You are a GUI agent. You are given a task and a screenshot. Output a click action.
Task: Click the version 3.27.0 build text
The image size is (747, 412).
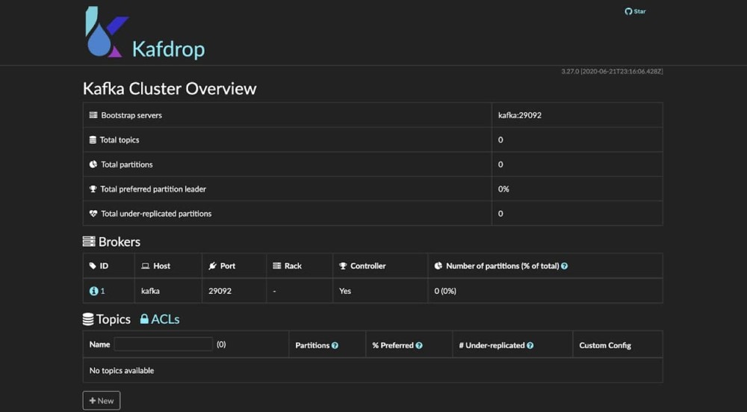click(x=612, y=71)
